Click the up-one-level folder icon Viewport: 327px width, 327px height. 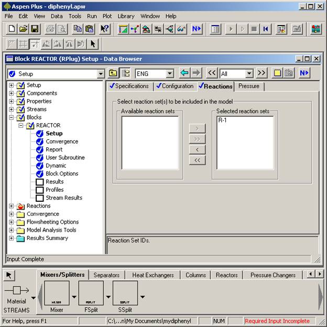[x=113, y=73]
